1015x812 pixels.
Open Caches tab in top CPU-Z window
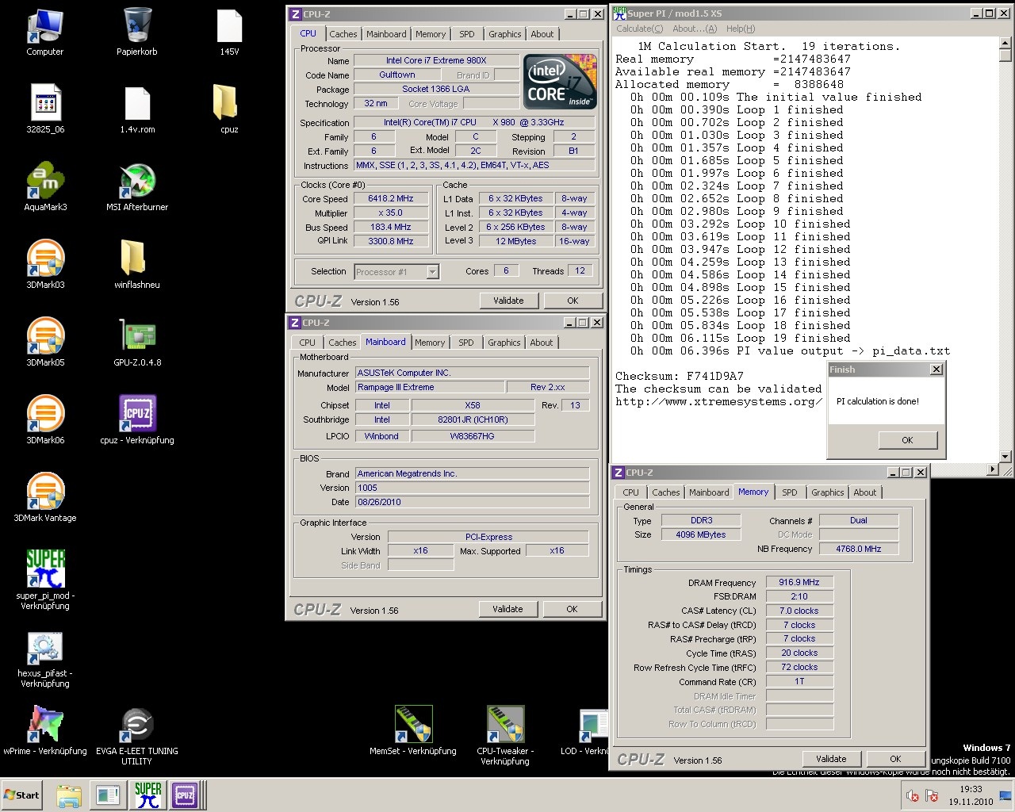coord(343,34)
